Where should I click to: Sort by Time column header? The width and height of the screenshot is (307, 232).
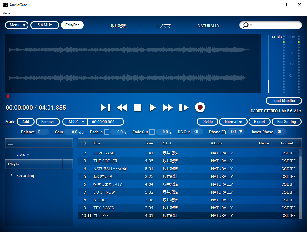149,143
